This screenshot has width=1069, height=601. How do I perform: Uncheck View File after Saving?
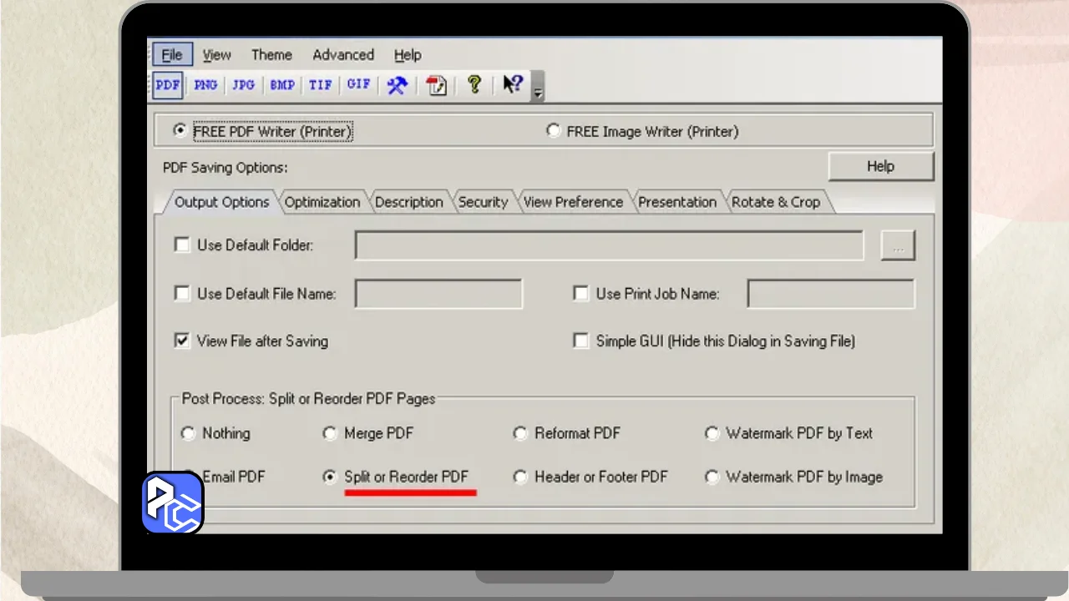182,341
